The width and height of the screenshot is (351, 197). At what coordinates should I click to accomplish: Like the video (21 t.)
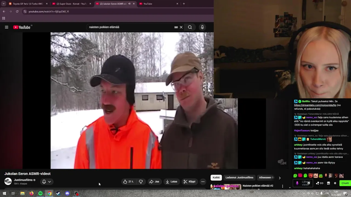coord(128,182)
